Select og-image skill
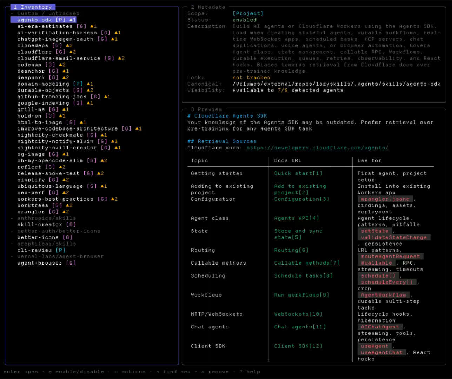Screen dimensions: 452x379 point(43,154)
